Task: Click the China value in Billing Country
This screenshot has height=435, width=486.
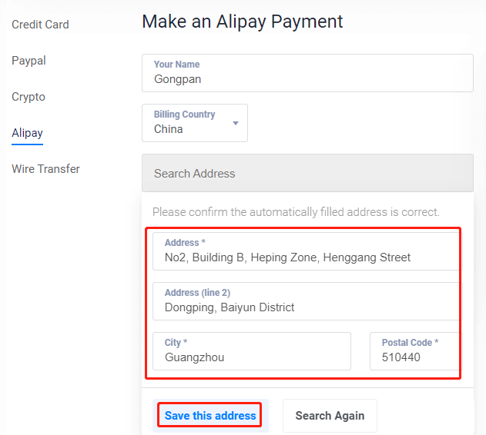Action: click(x=169, y=129)
